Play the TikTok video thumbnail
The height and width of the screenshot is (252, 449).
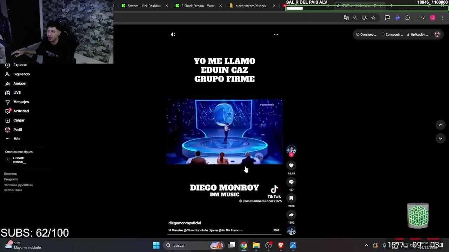[x=224, y=132]
